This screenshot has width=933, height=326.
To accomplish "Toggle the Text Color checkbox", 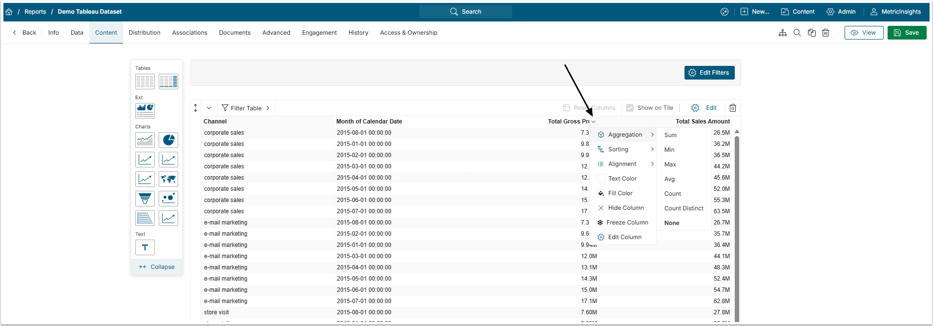I will tap(601, 179).
